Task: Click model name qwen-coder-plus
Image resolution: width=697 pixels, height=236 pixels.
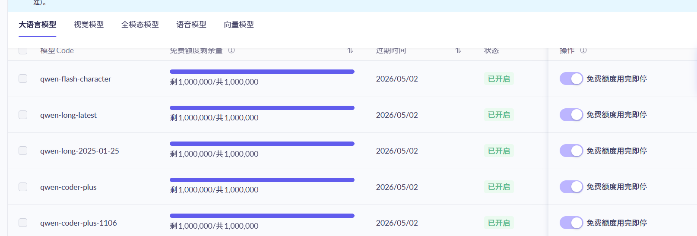Action: [x=68, y=187]
